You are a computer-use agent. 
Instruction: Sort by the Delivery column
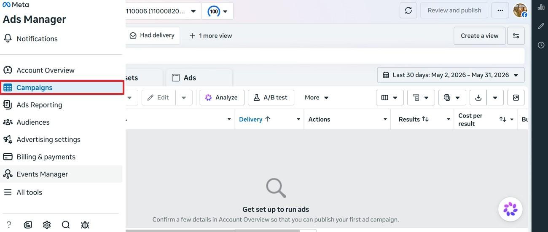tap(255, 119)
